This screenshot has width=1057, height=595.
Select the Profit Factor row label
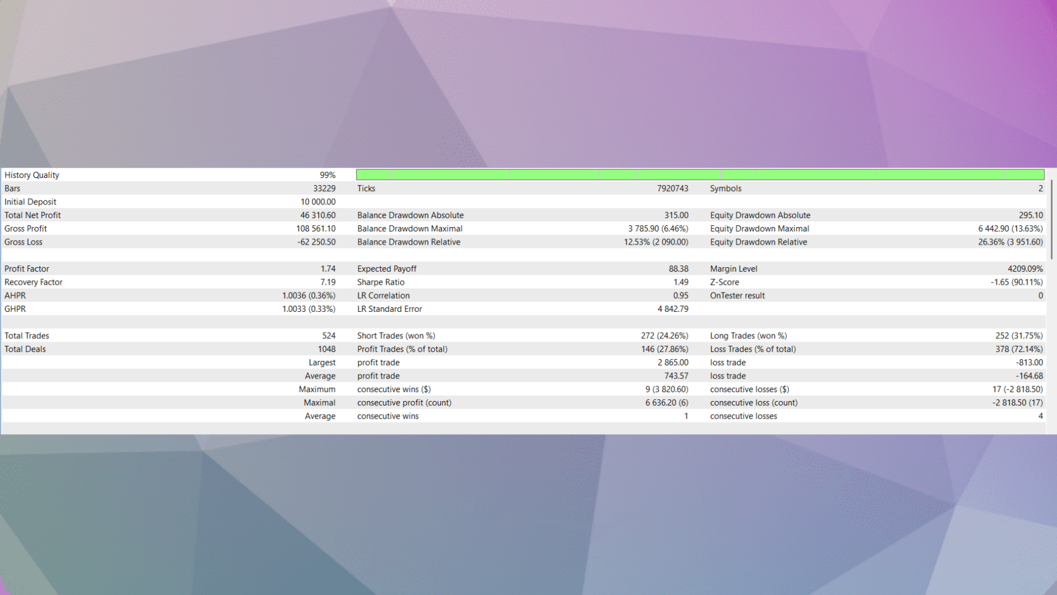click(x=27, y=269)
